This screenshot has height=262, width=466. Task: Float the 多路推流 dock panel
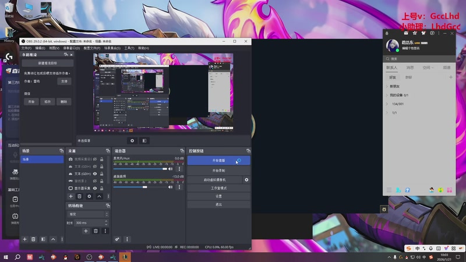pyautogui.click(x=66, y=55)
